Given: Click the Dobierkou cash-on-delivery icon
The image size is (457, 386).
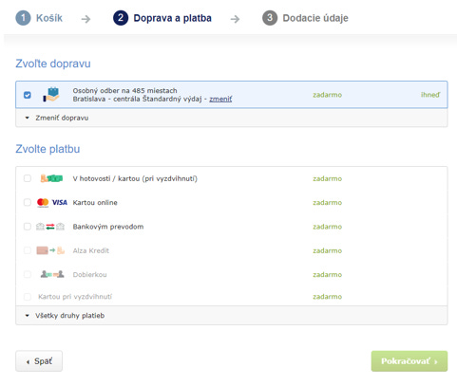Looking at the screenshot, I should (x=52, y=274).
